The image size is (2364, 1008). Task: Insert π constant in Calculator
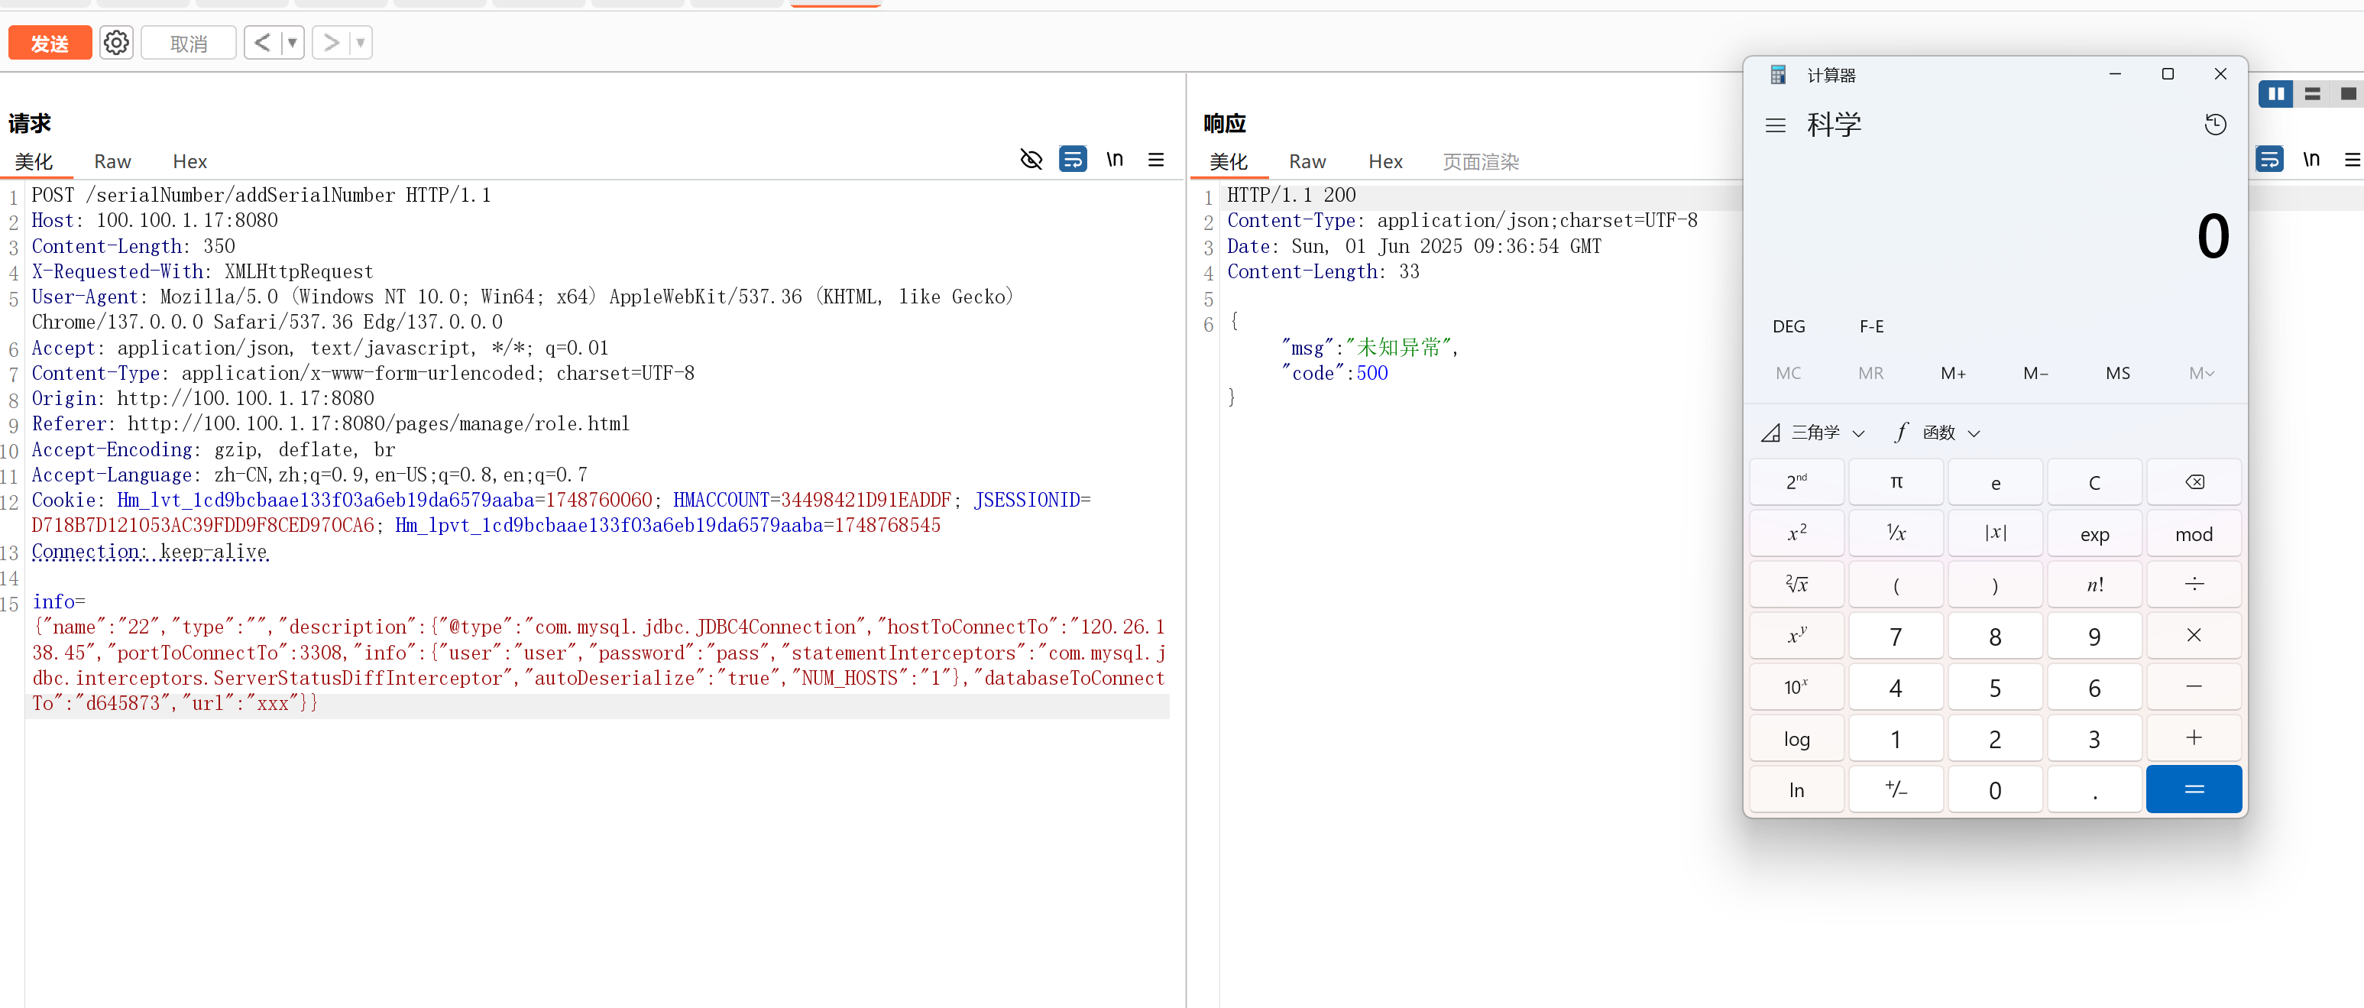click(1896, 483)
